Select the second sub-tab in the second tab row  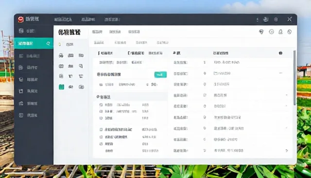(120, 43)
